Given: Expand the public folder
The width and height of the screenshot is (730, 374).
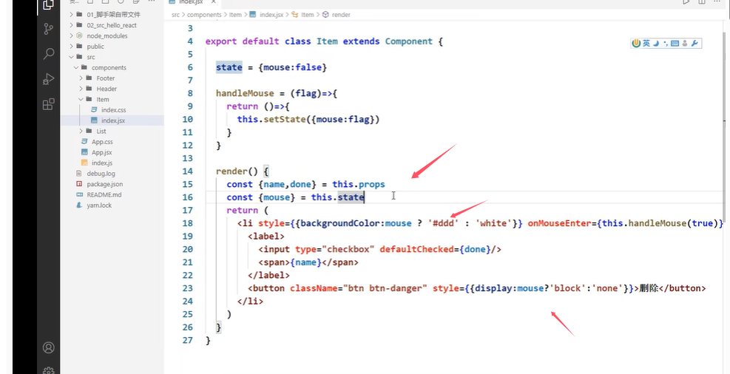Looking at the screenshot, I should (x=71, y=47).
